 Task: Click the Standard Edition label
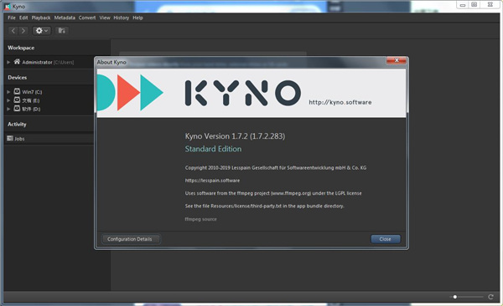213,149
